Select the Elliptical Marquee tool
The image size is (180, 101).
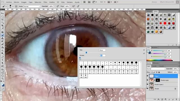click(3, 17)
